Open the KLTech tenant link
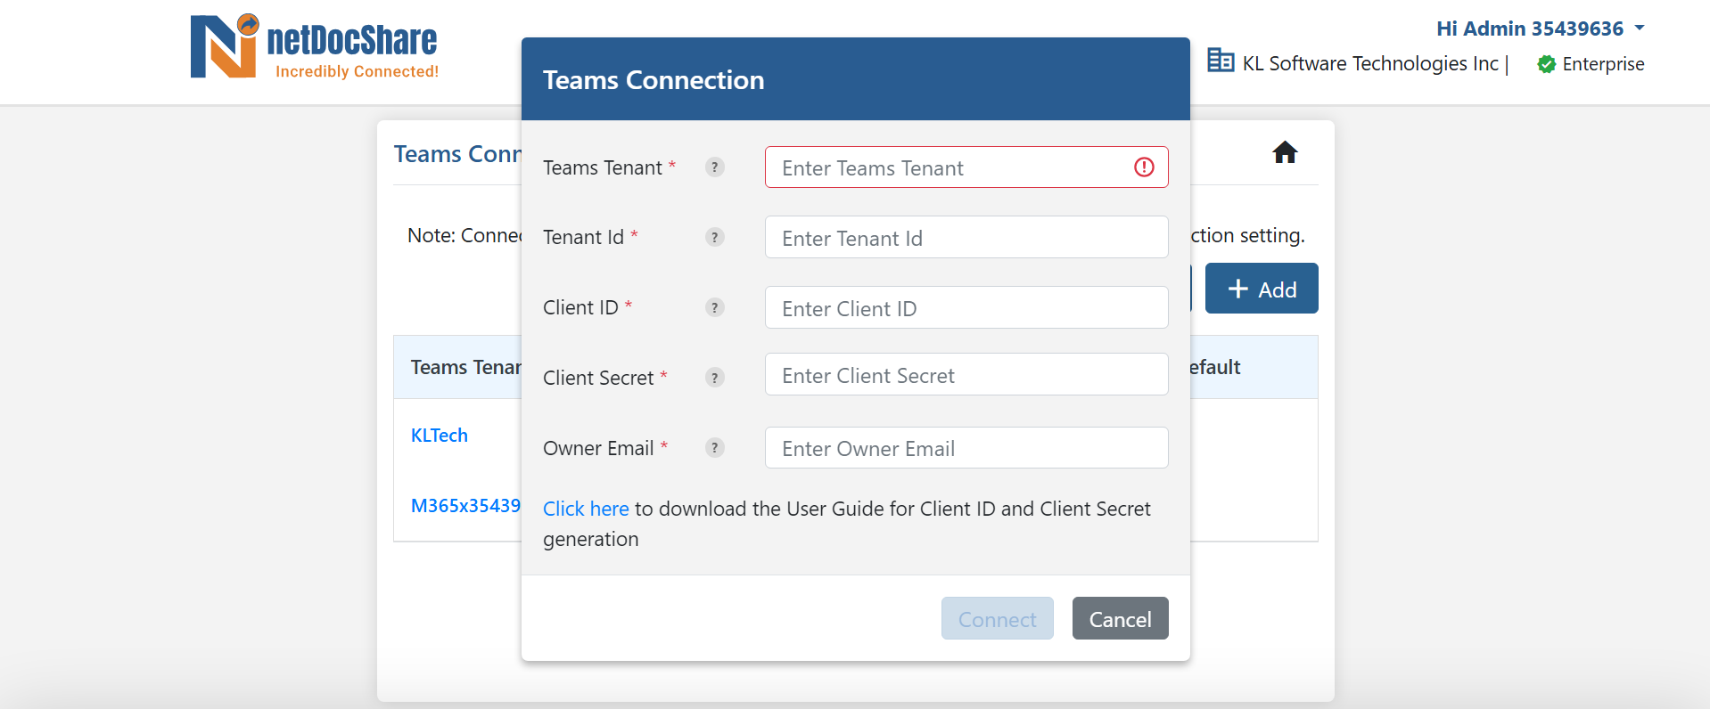Image resolution: width=1710 pixels, height=709 pixels. 440,436
